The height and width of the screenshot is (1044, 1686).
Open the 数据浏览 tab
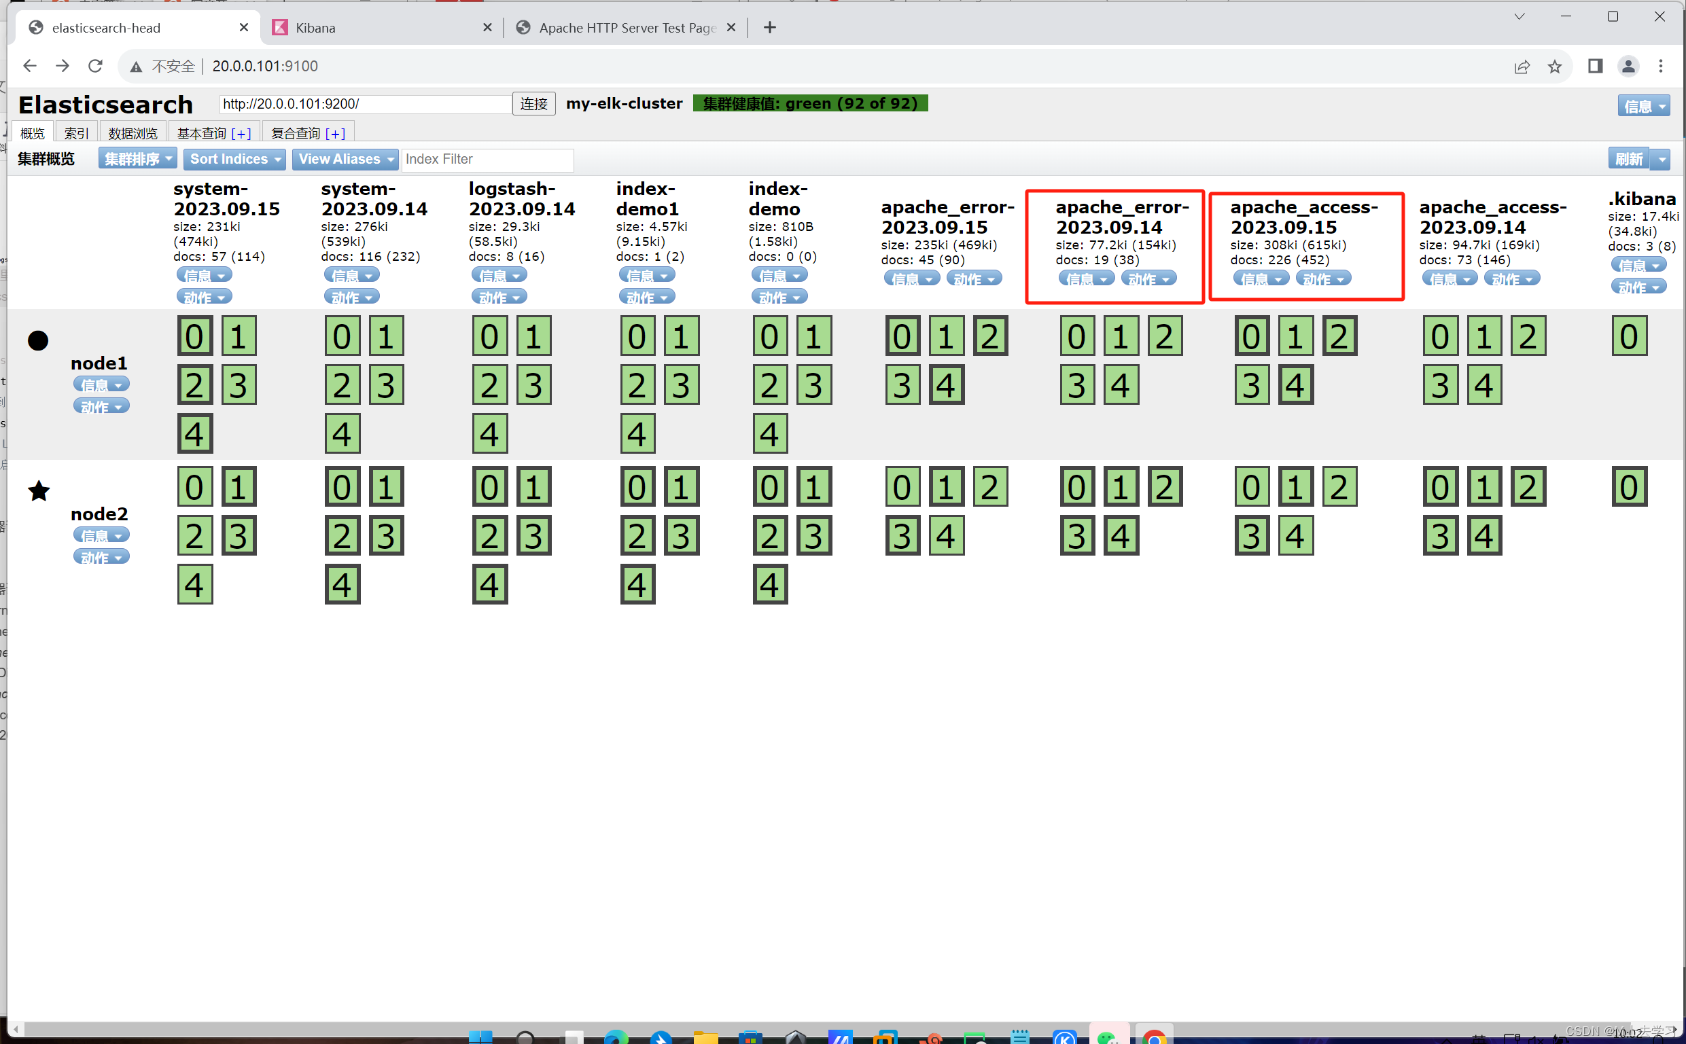pyautogui.click(x=133, y=132)
